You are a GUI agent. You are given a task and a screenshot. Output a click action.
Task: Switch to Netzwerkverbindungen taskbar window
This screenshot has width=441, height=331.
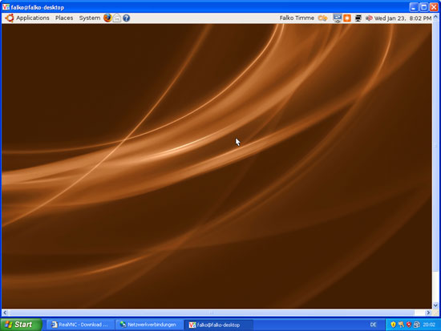click(x=149, y=325)
